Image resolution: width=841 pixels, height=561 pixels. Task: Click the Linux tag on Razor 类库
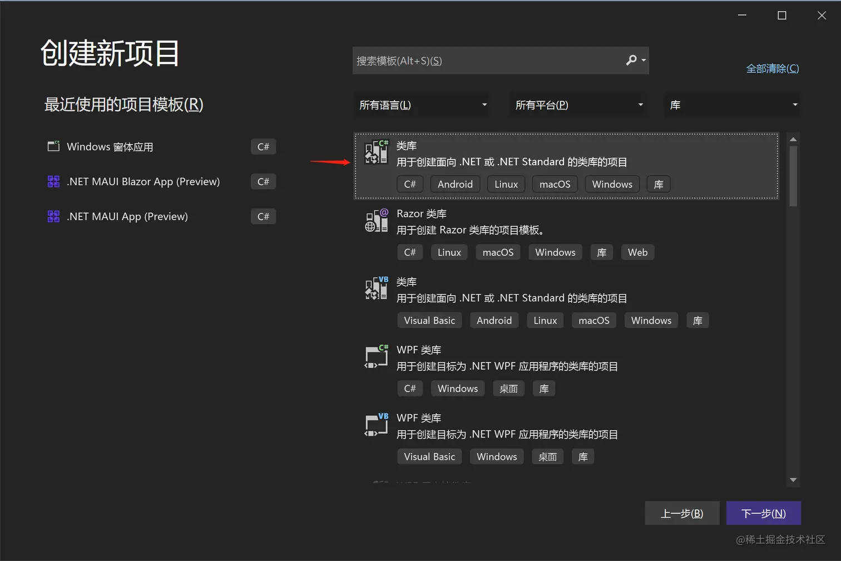pyautogui.click(x=449, y=252)
